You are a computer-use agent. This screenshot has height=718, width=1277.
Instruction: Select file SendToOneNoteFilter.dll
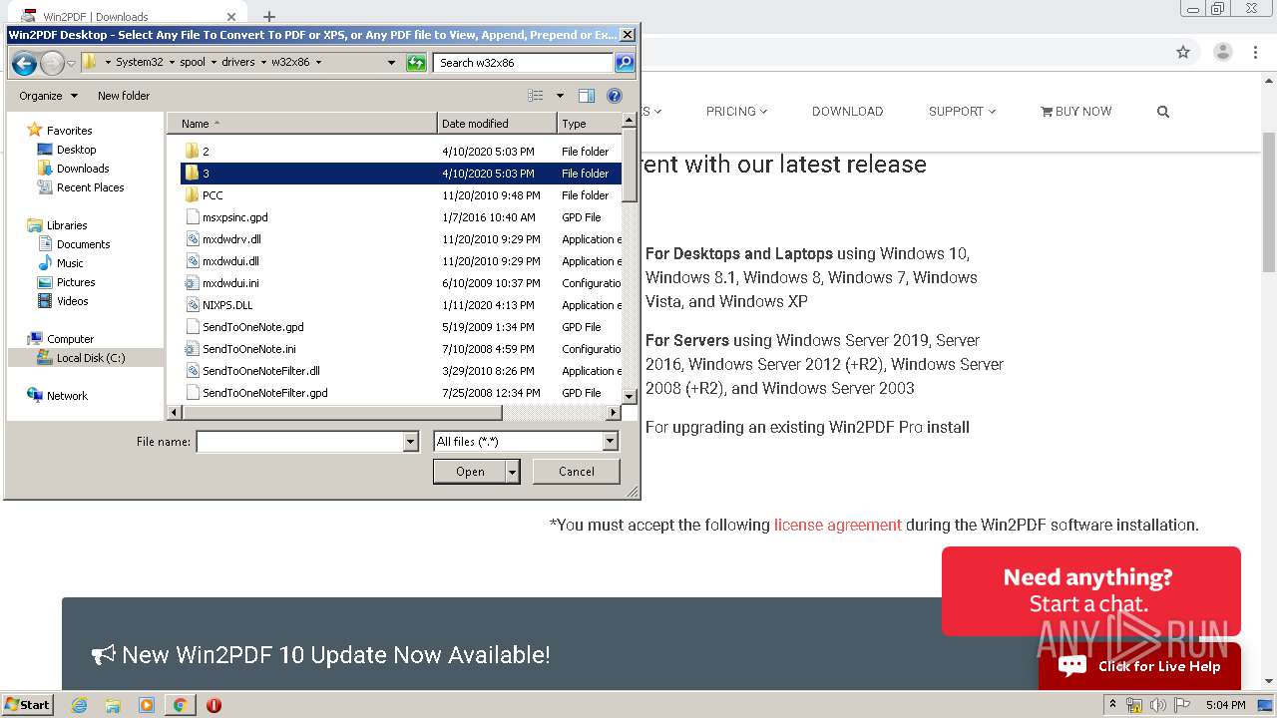click(401, 371)
